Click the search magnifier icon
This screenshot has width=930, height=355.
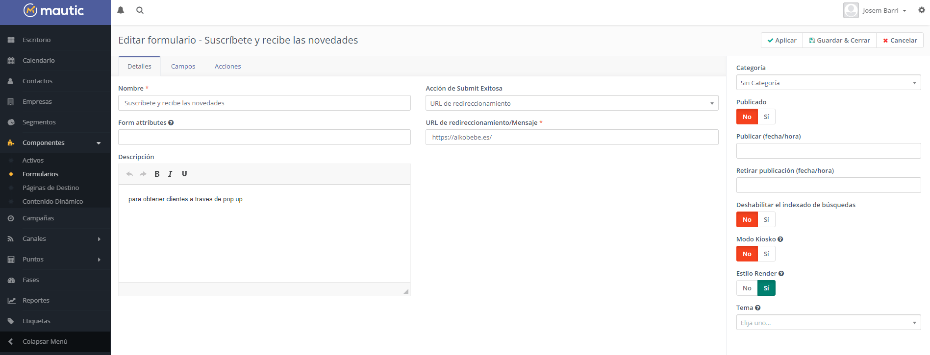[140, 10]
